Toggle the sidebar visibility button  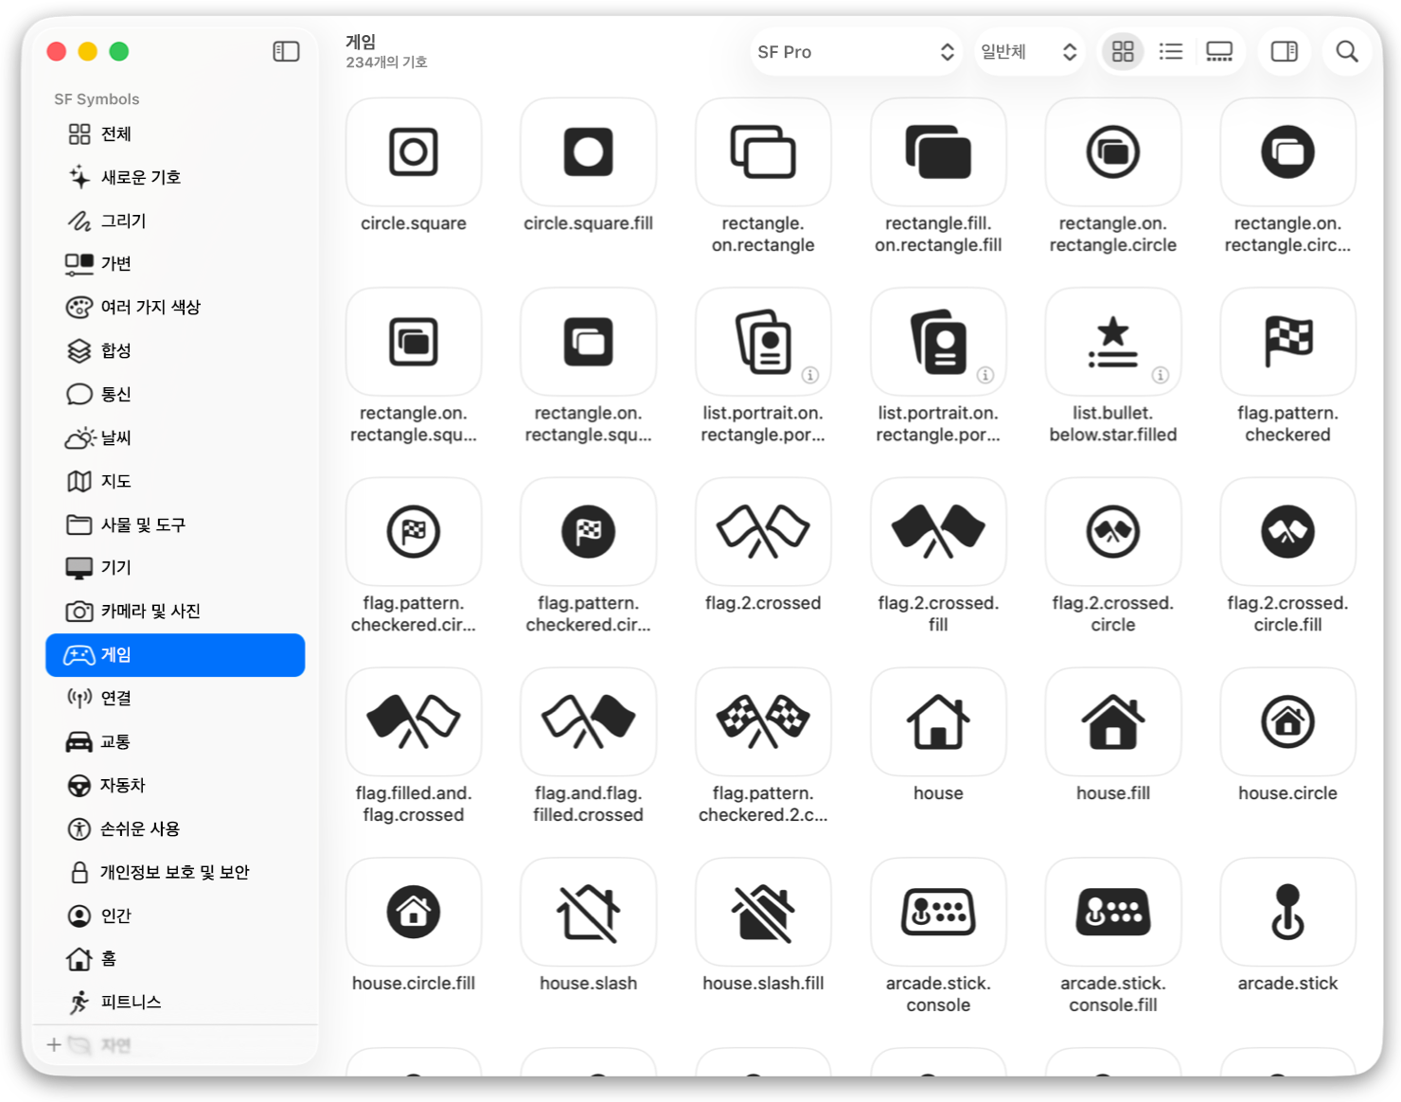click(286, 51)
